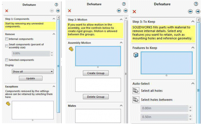
Task: Collapse Step 1: Components section
Action: pos(54,19)
